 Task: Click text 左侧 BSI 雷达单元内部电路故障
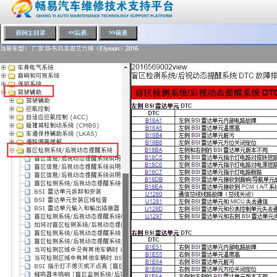click(218, 121)
